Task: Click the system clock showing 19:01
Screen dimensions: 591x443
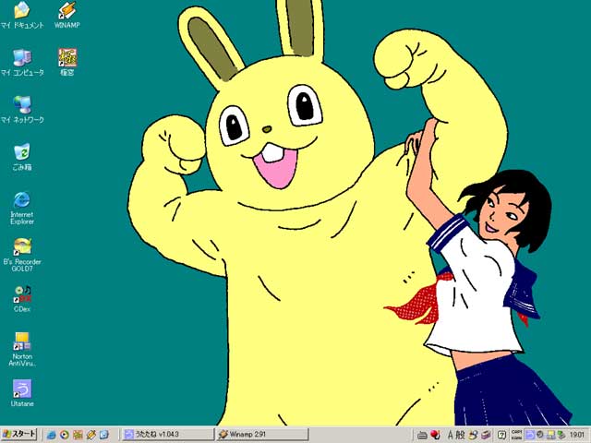Action: (576, 434)
